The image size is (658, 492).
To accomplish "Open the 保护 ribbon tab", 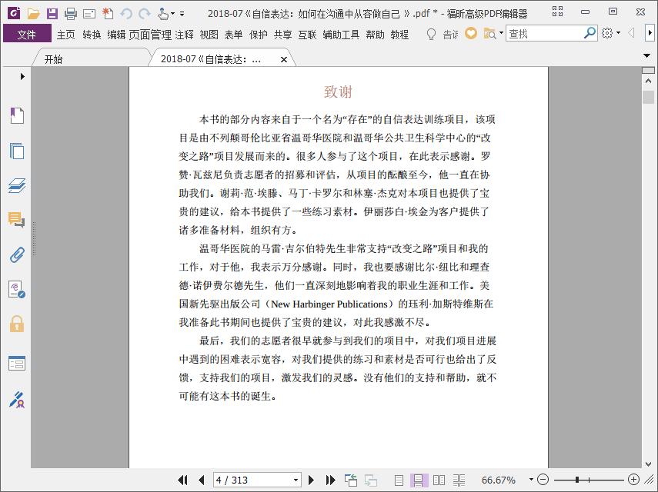I will pos(258,35).
